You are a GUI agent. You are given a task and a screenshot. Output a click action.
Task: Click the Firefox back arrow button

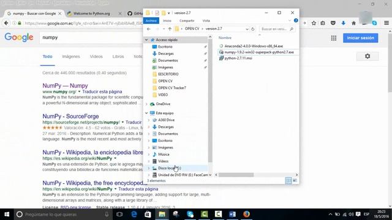[6, 23]
